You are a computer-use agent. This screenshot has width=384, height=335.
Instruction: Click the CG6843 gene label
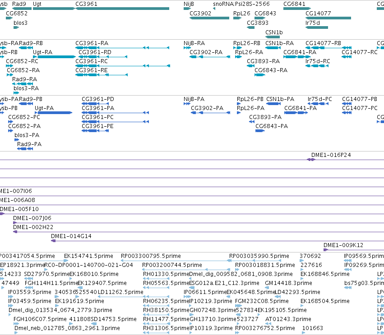265,13
